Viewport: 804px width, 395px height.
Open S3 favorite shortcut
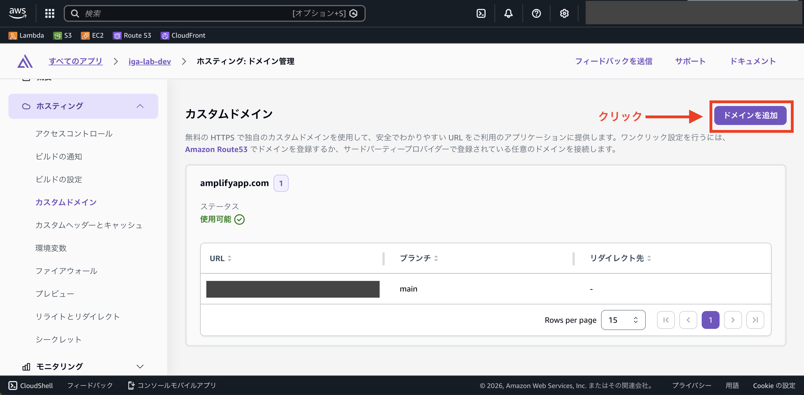[x=62, y=35]
